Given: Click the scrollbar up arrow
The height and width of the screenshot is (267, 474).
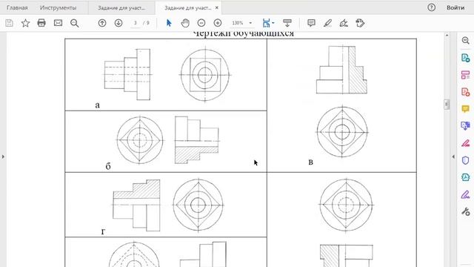Looking at the screenshot, I should tap(447, 36).
